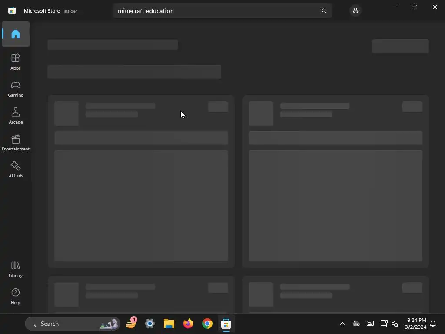Open the clock showing 9:24 PM

pyautogui.click(x=415, y=324)
